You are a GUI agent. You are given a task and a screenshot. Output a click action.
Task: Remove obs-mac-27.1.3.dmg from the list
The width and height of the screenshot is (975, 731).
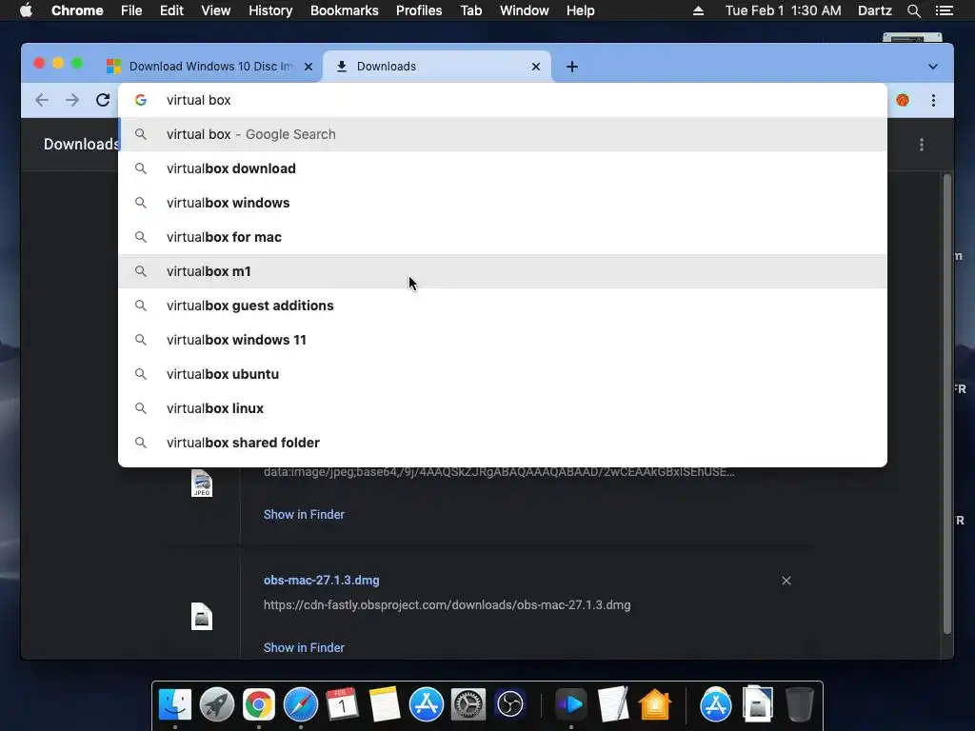(786, 581)
